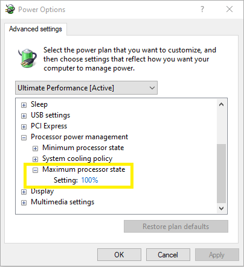The height and width of the screenshot is (267, 244).
Task: Click the scrollbar up arrow
Action: (x=222, y=104)
